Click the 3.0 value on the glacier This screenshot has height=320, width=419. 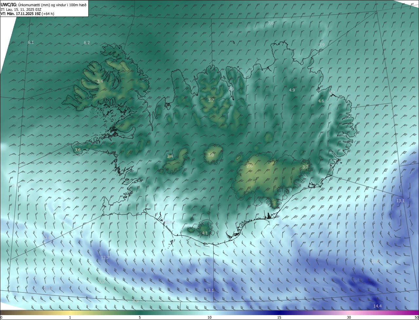[x=211, y=155]
